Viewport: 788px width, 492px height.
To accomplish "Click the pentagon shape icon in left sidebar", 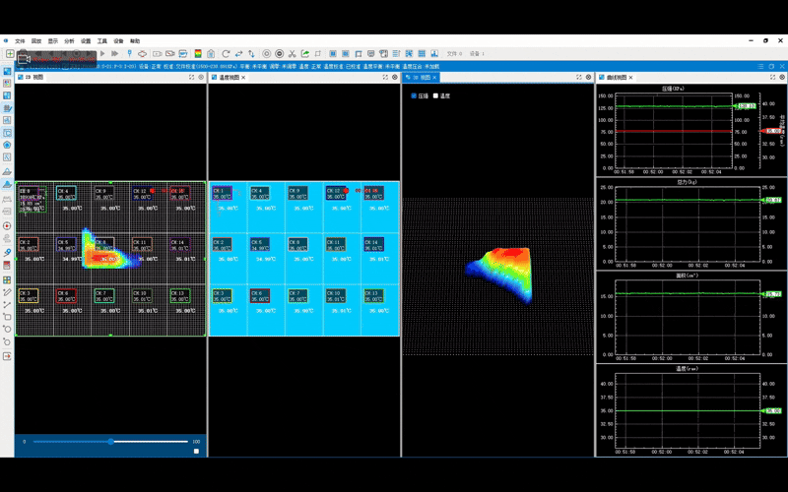I will 7,144.
